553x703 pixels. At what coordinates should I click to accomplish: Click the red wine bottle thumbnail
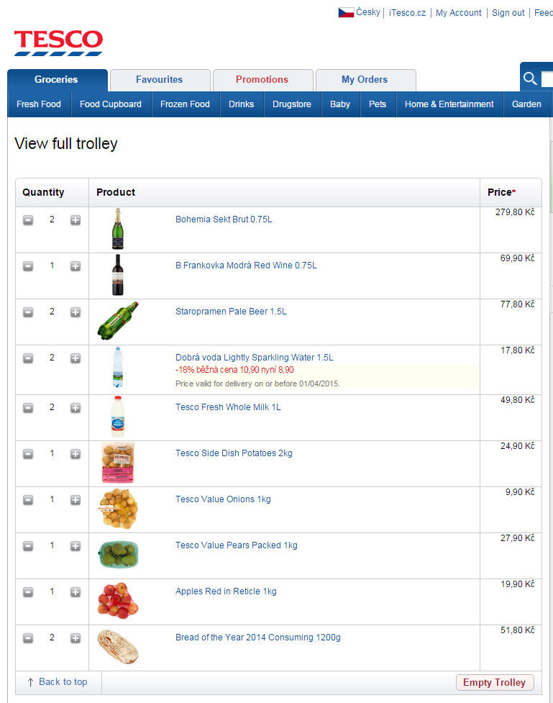[118, 275]
